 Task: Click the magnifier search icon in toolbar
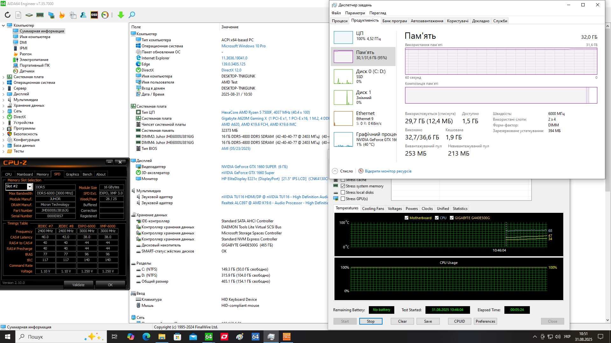click(132, 15)
